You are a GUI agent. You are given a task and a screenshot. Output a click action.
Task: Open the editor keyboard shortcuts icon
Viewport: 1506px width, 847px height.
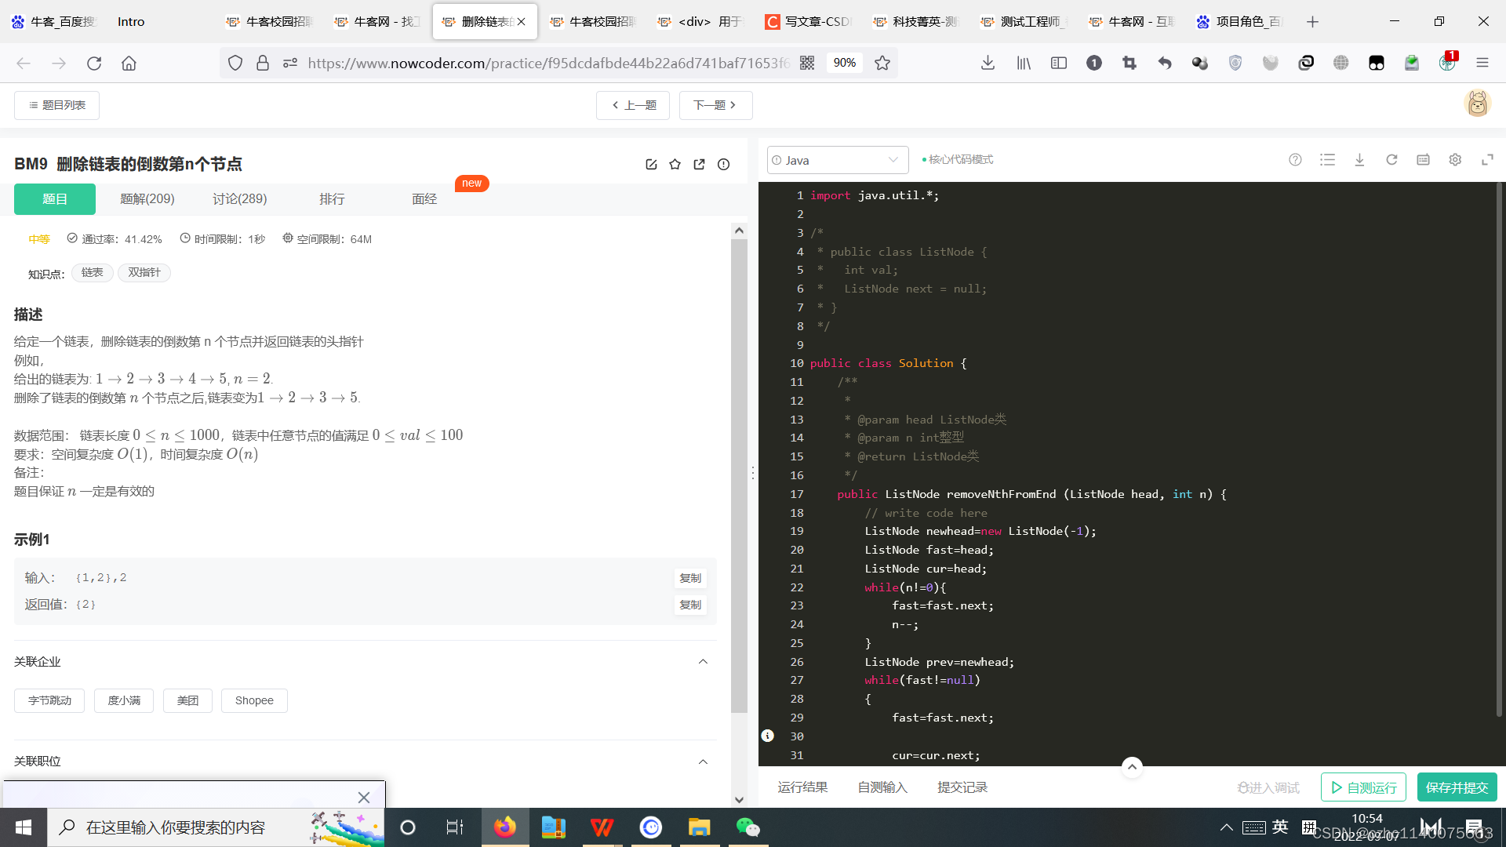(1424, 160)
